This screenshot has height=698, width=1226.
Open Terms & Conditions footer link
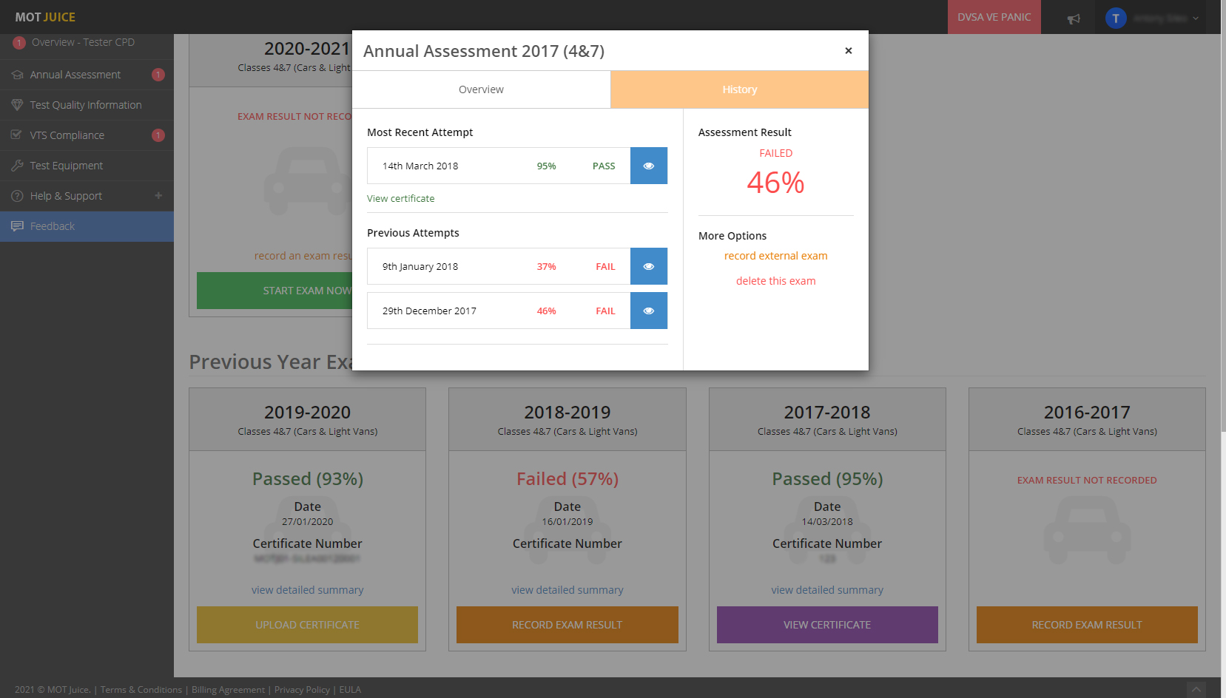(141, 690)
